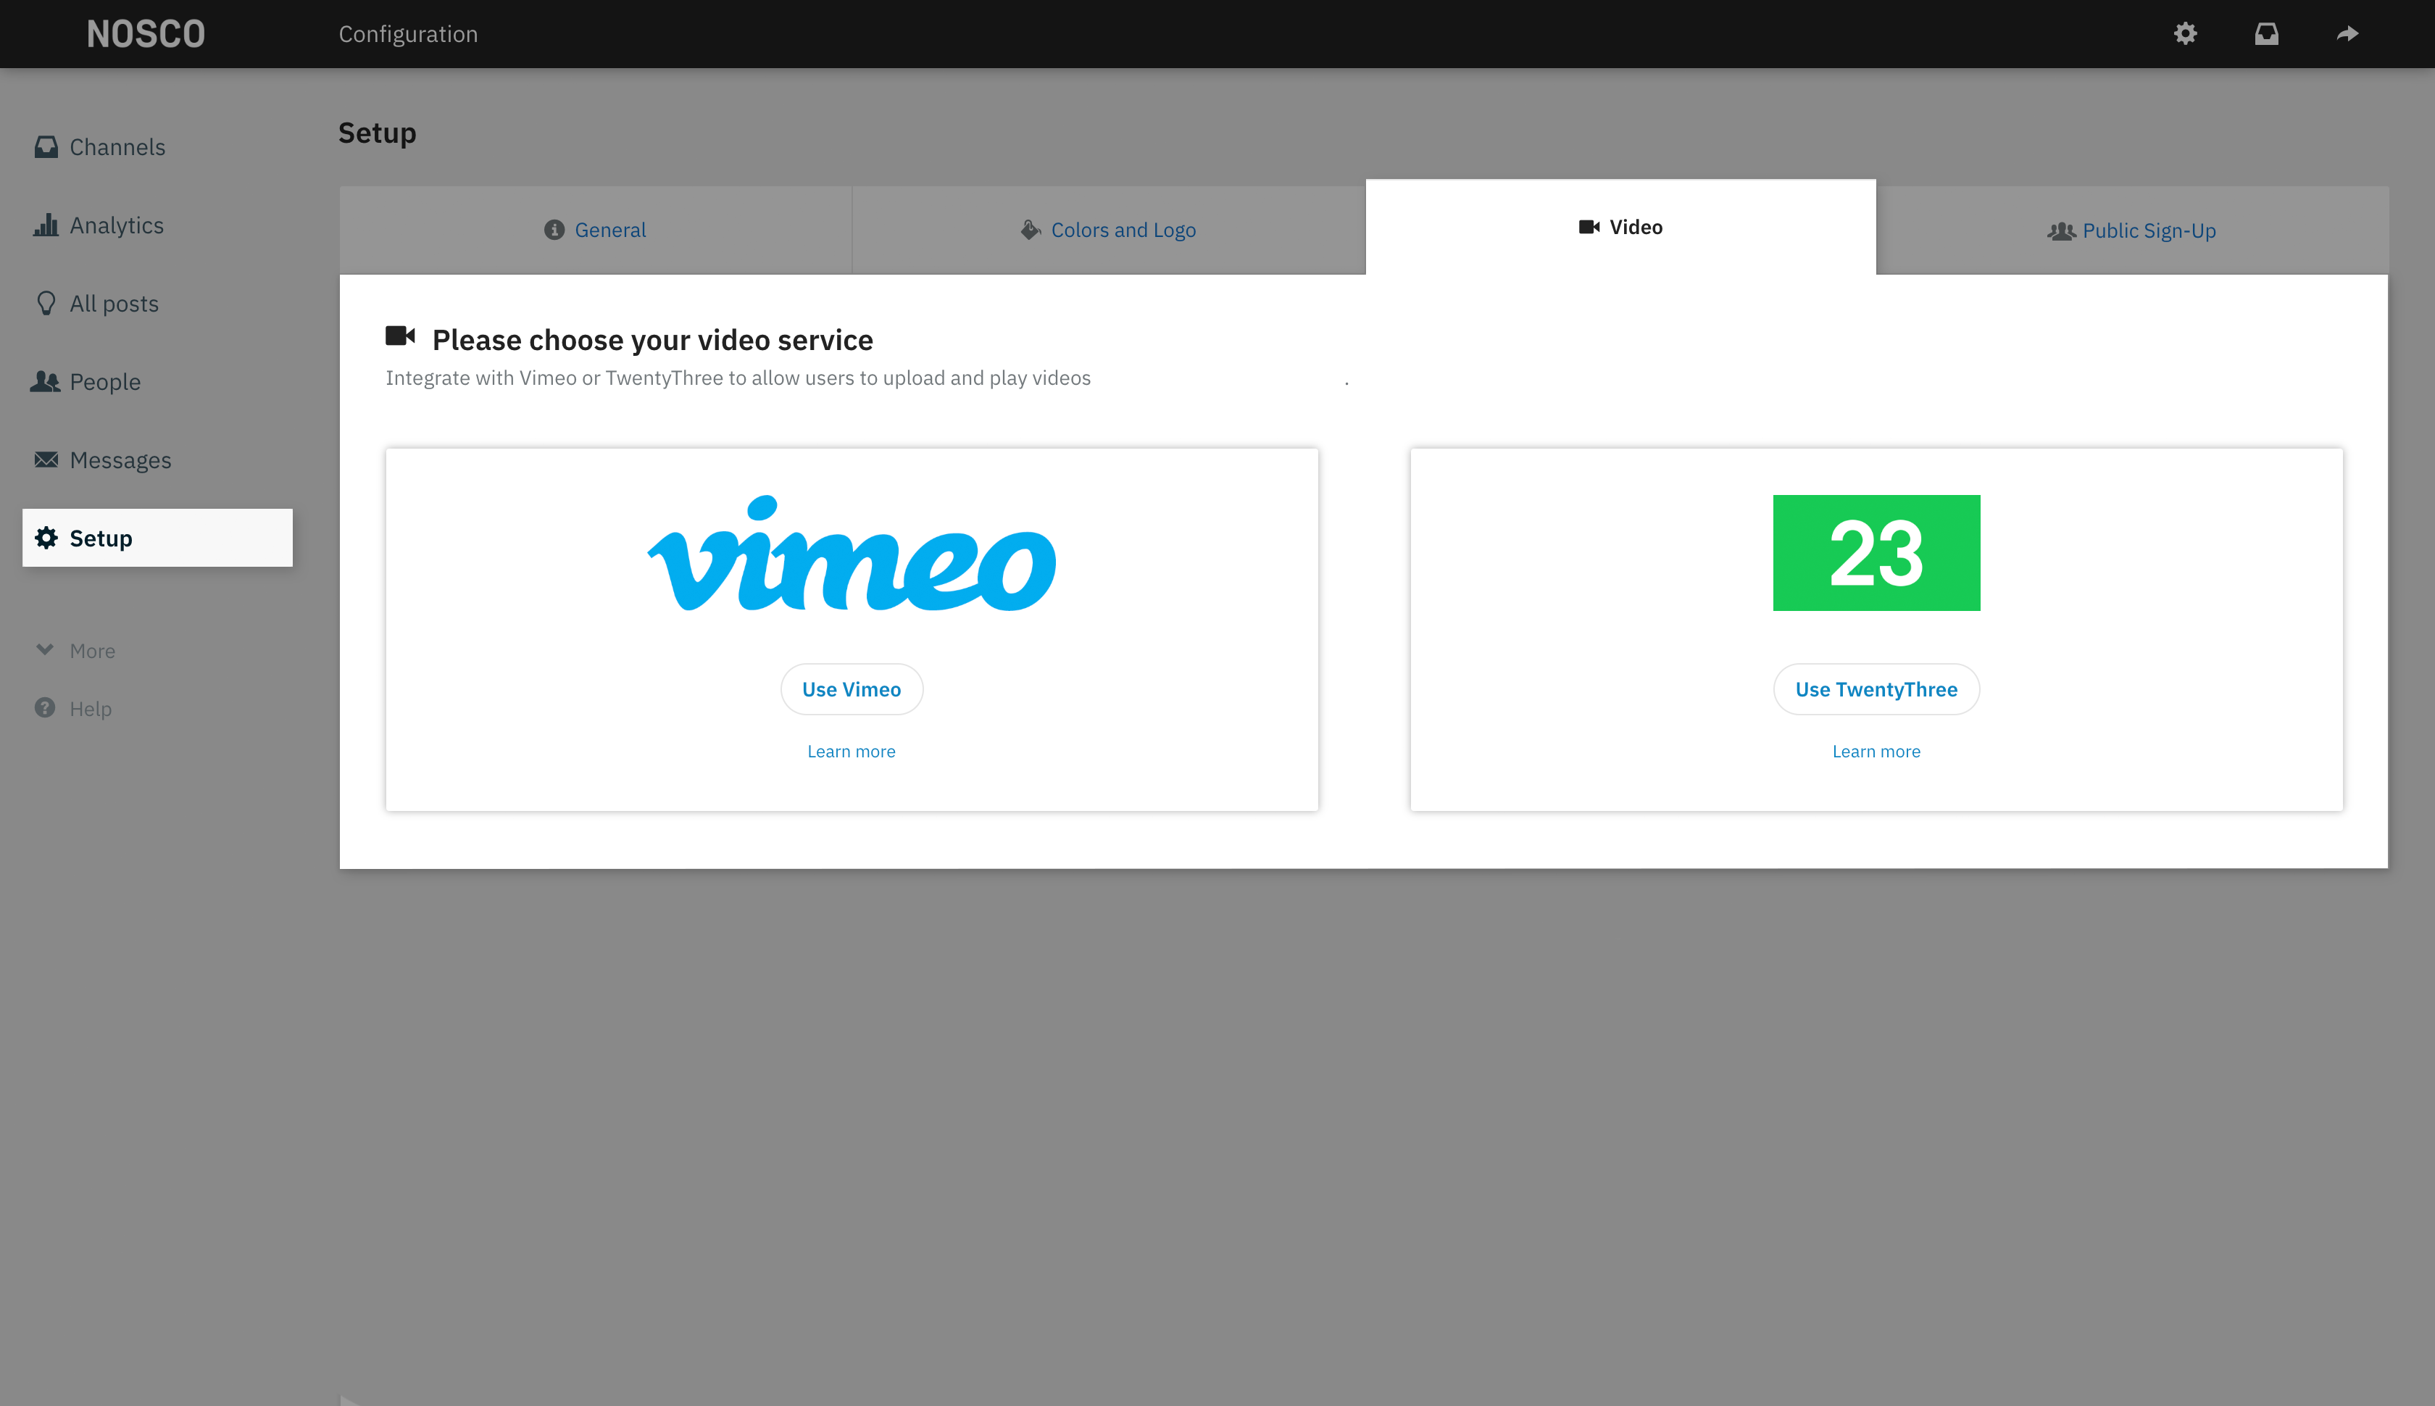Select Setup in sidebar
This screenshot has height=1406, width=2435.
click(157, 537)
